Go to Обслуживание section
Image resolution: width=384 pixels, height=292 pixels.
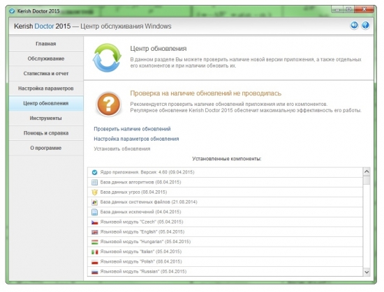[46, 59]
